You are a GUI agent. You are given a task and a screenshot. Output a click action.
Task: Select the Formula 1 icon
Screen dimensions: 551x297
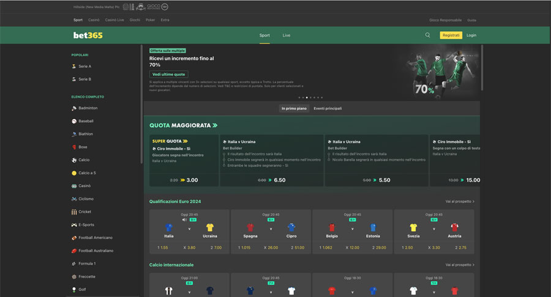click(74, 263)
